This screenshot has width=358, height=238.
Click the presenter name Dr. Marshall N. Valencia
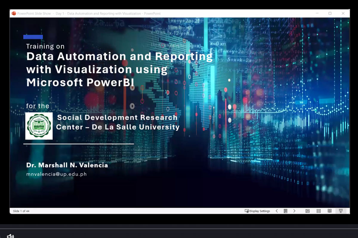[67, 165]
